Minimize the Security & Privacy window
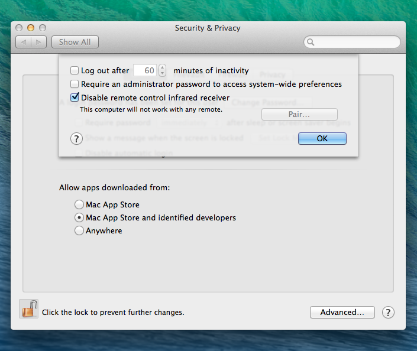 pyautogui.click(x=31, y=28)
